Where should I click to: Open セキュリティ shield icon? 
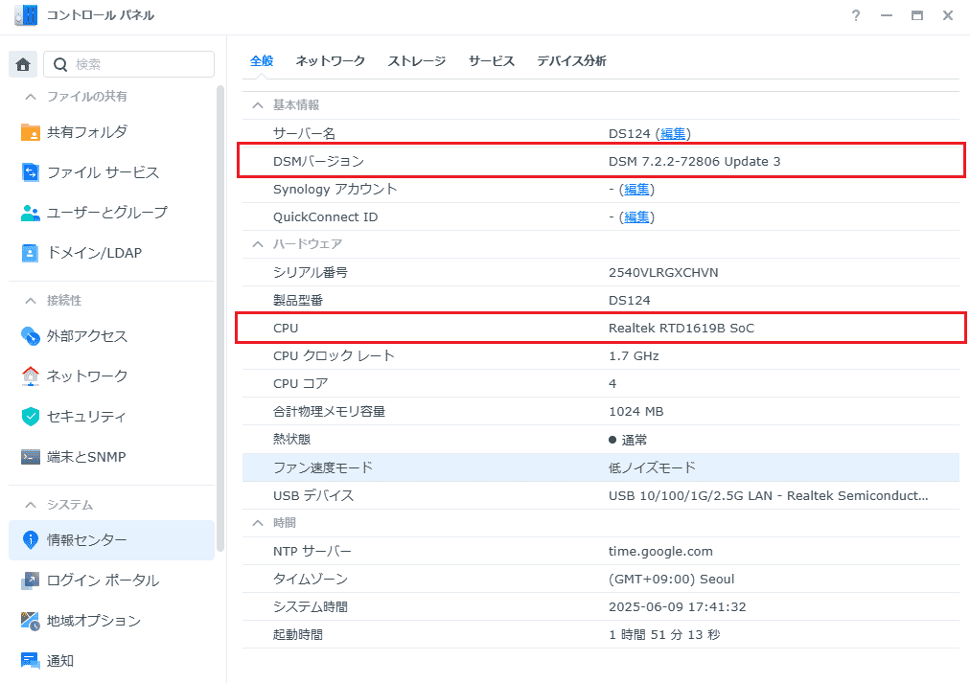31,417
